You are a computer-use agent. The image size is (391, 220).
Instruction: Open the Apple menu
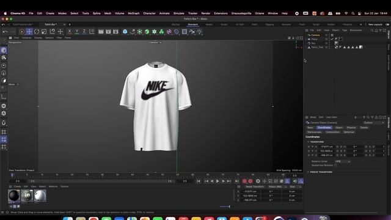click(x=5, y=13)
